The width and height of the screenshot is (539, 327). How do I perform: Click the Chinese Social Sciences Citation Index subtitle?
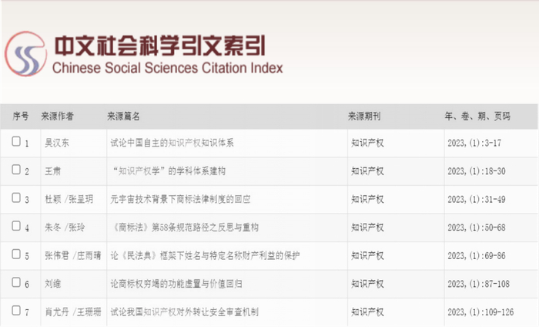(x=167, y=68)
